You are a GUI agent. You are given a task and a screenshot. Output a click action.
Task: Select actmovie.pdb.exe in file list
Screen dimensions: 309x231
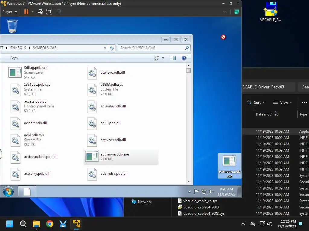click(x=121, y=156)
